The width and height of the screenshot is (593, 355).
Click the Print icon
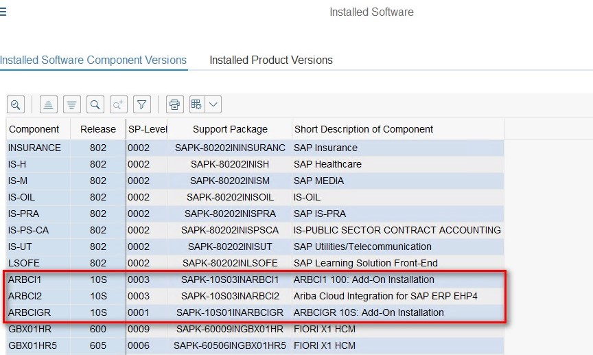(x=175, y=104)
